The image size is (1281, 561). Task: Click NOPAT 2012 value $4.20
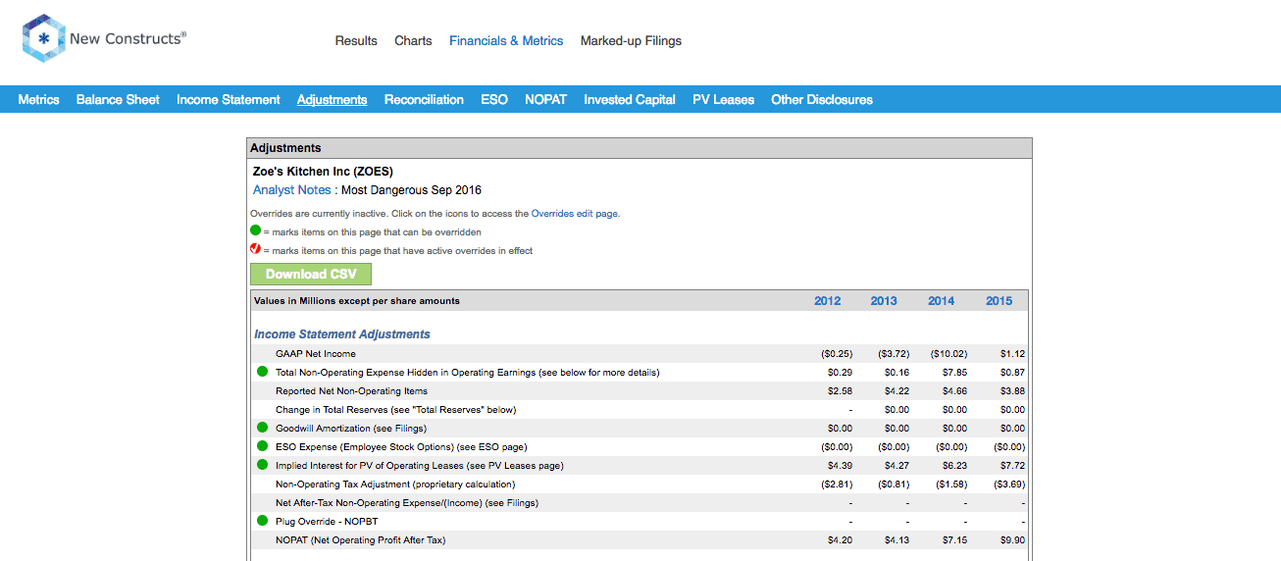[x=840, y=539]
